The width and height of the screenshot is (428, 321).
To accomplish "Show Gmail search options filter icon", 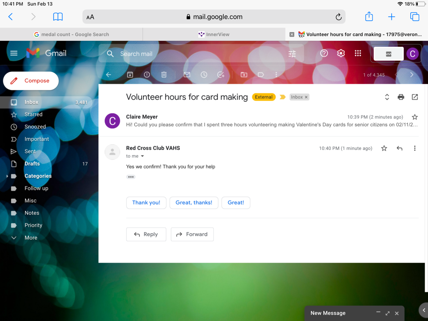I will coord(292,54).
